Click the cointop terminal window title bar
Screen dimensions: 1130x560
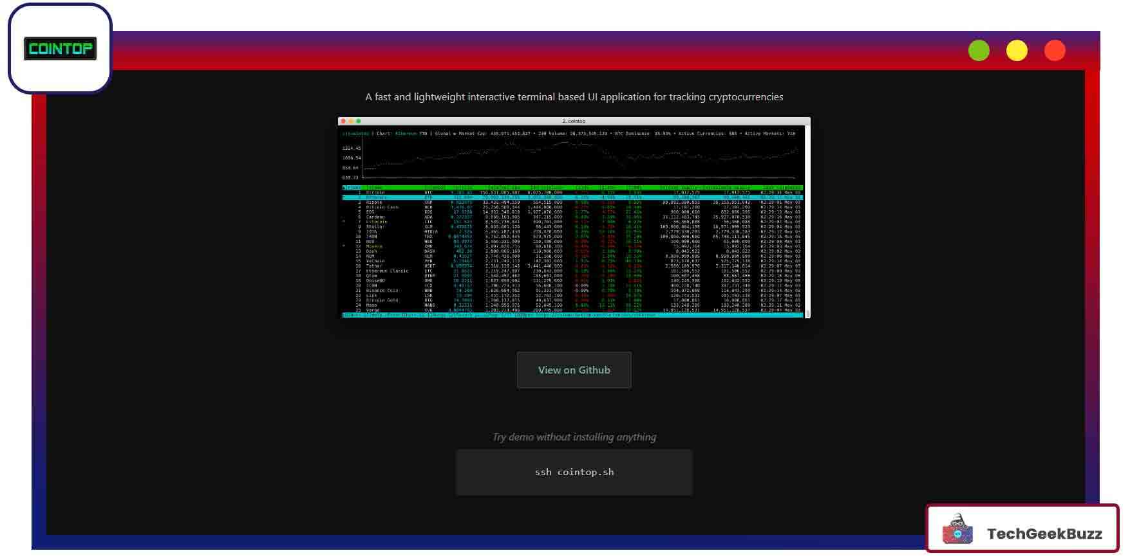click(x=574, y=121)
